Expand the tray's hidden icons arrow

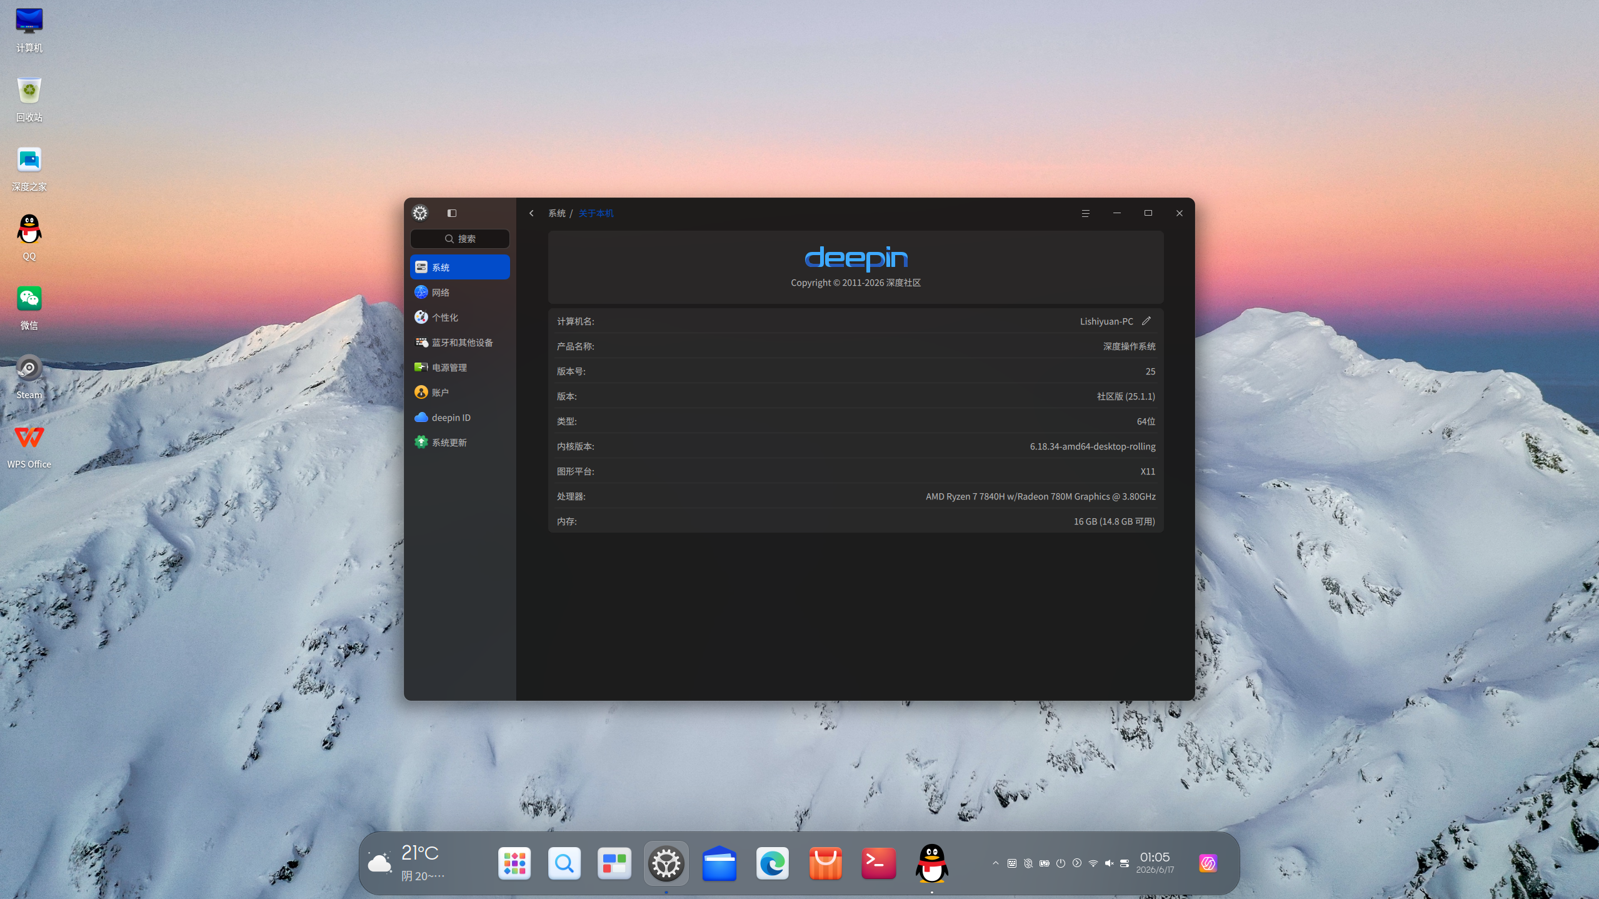(996, 863)
